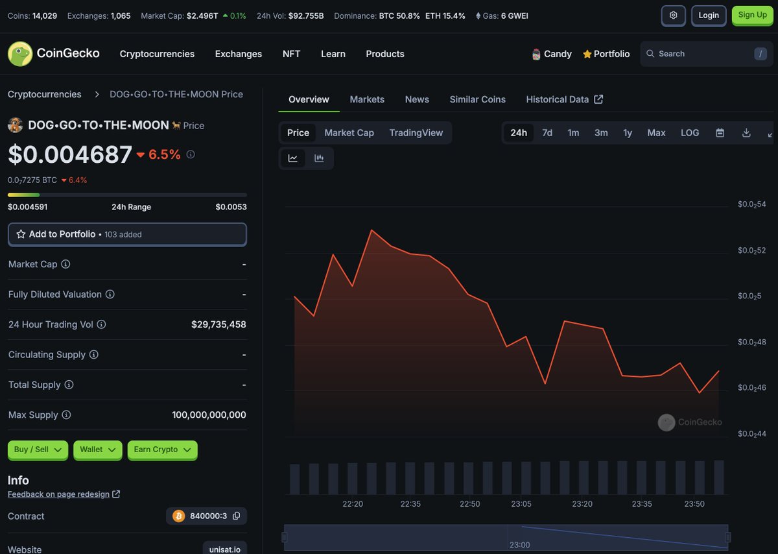The height and width of the screenshot is (554, 778).
Task: Click the CoinGecko logo
Action: click(x=54, y=54)
